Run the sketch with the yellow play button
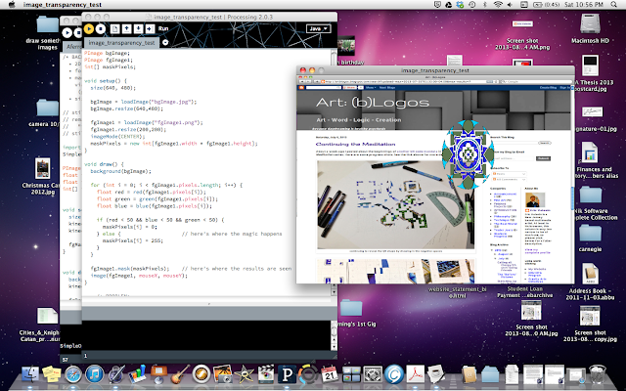Screen dimensions: 626x391 click(89, 28)
